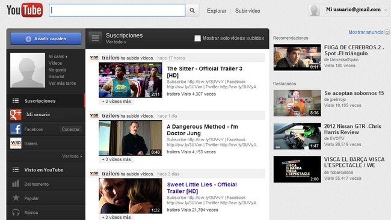Click the Añadir canales button
This screenshot has width=391, height=220.
tap(46, 38)
